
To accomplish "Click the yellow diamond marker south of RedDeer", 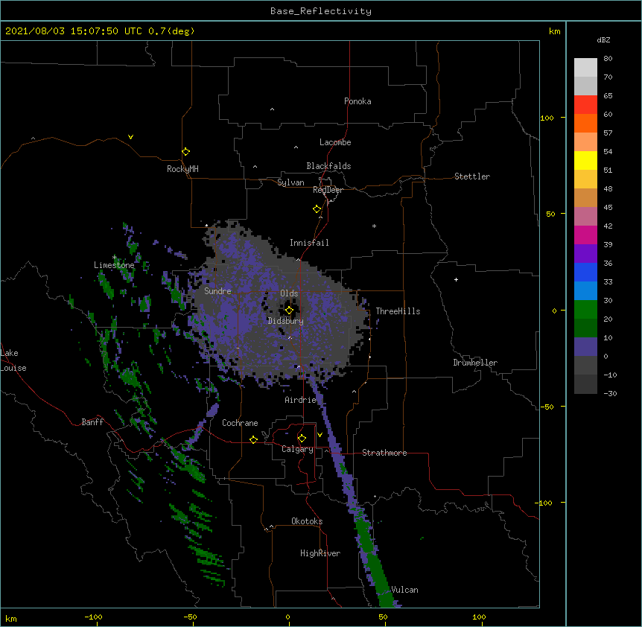I will tap(317, 209).
